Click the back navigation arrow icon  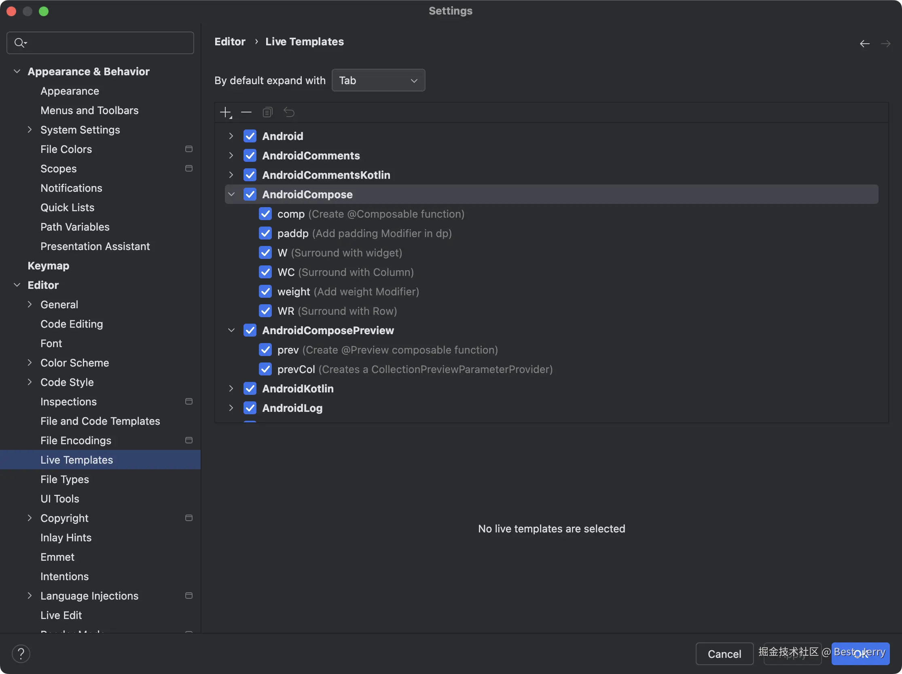tap(864, 44)
